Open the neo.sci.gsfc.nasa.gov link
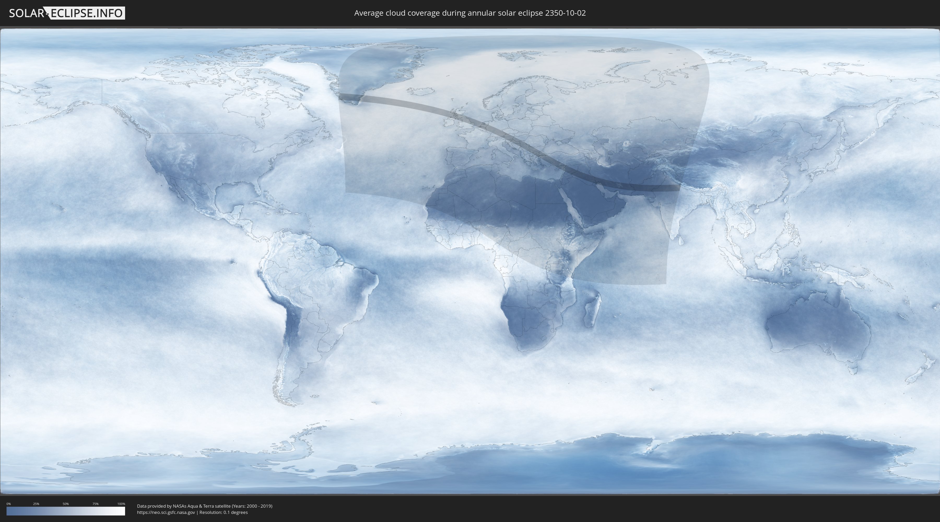This screenshot has width=940, height=522. [x=166, y=513]
